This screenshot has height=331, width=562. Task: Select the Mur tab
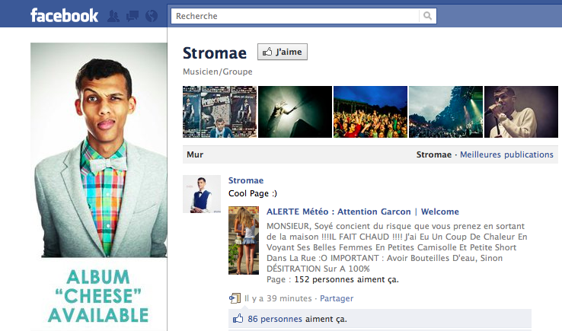(x=195, y=154)
